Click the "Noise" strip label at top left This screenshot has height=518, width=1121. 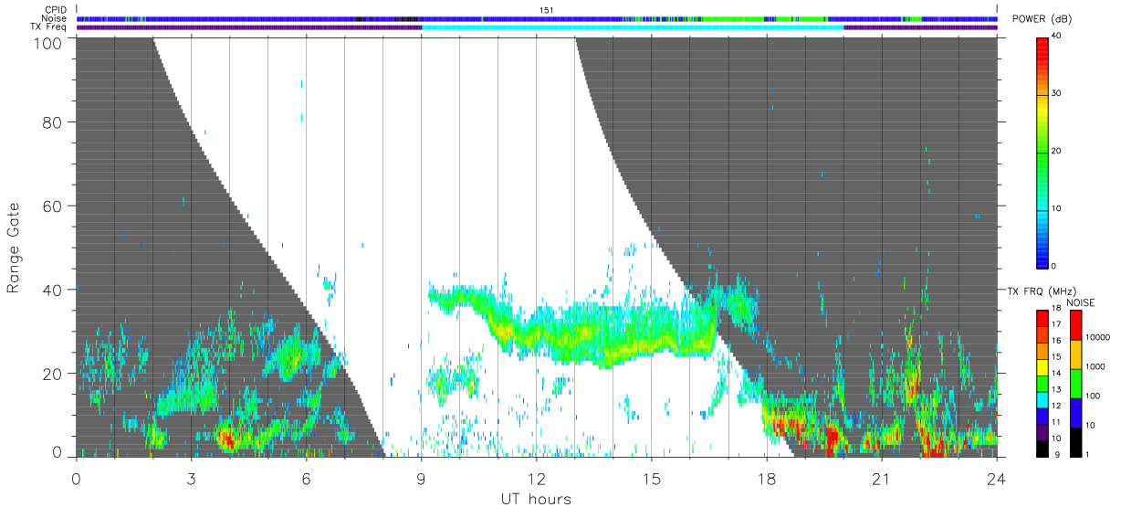click(x=56, y=18)
